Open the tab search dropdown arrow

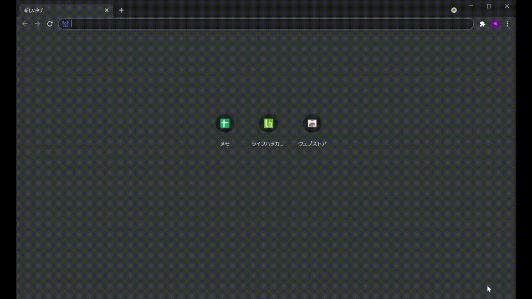tap(454, 10)
